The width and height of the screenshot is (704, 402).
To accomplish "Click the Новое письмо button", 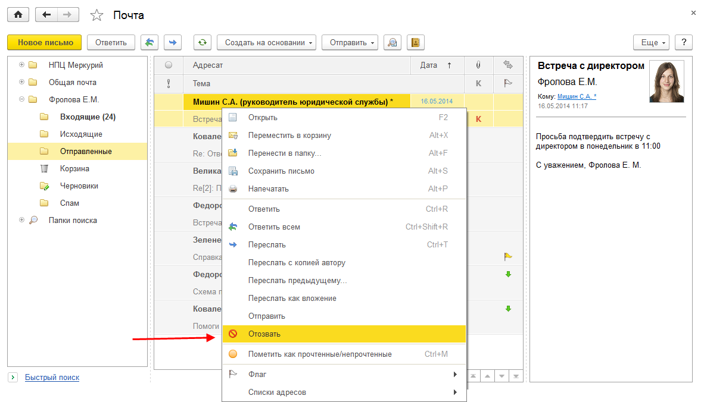I will pyautogui.click(x=45, y=42).
